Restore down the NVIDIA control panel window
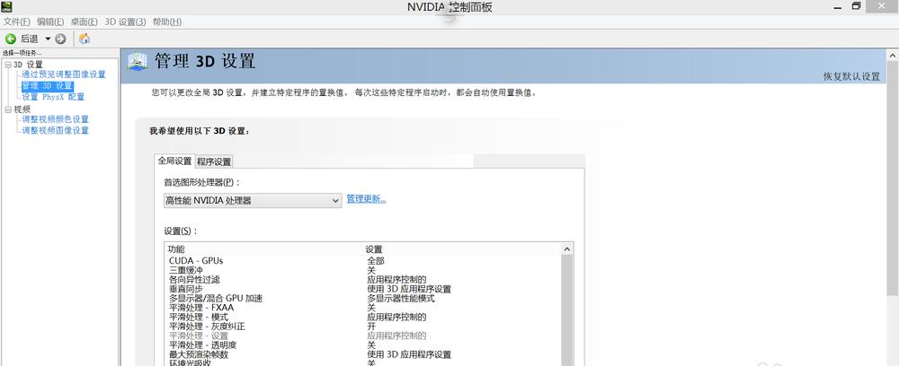Screen dimensions: 899x366 click(x=857, y=6)
